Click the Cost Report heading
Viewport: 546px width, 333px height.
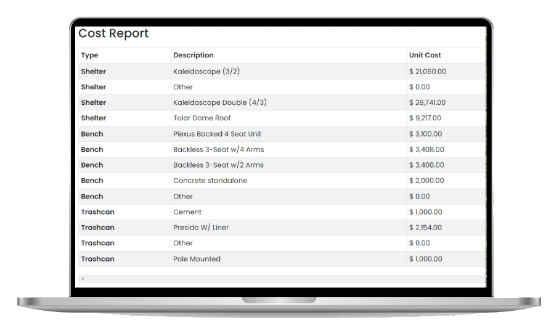(x=113, y=33)
